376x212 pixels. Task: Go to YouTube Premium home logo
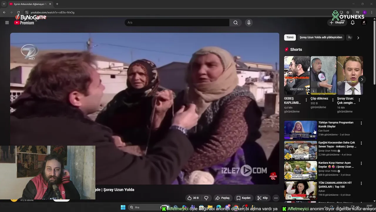click(24, 23)
